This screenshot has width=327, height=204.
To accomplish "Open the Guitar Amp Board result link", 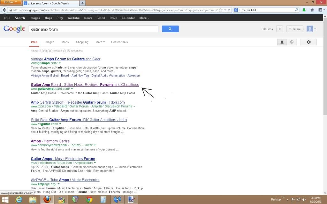I will (x=85, y=84).
